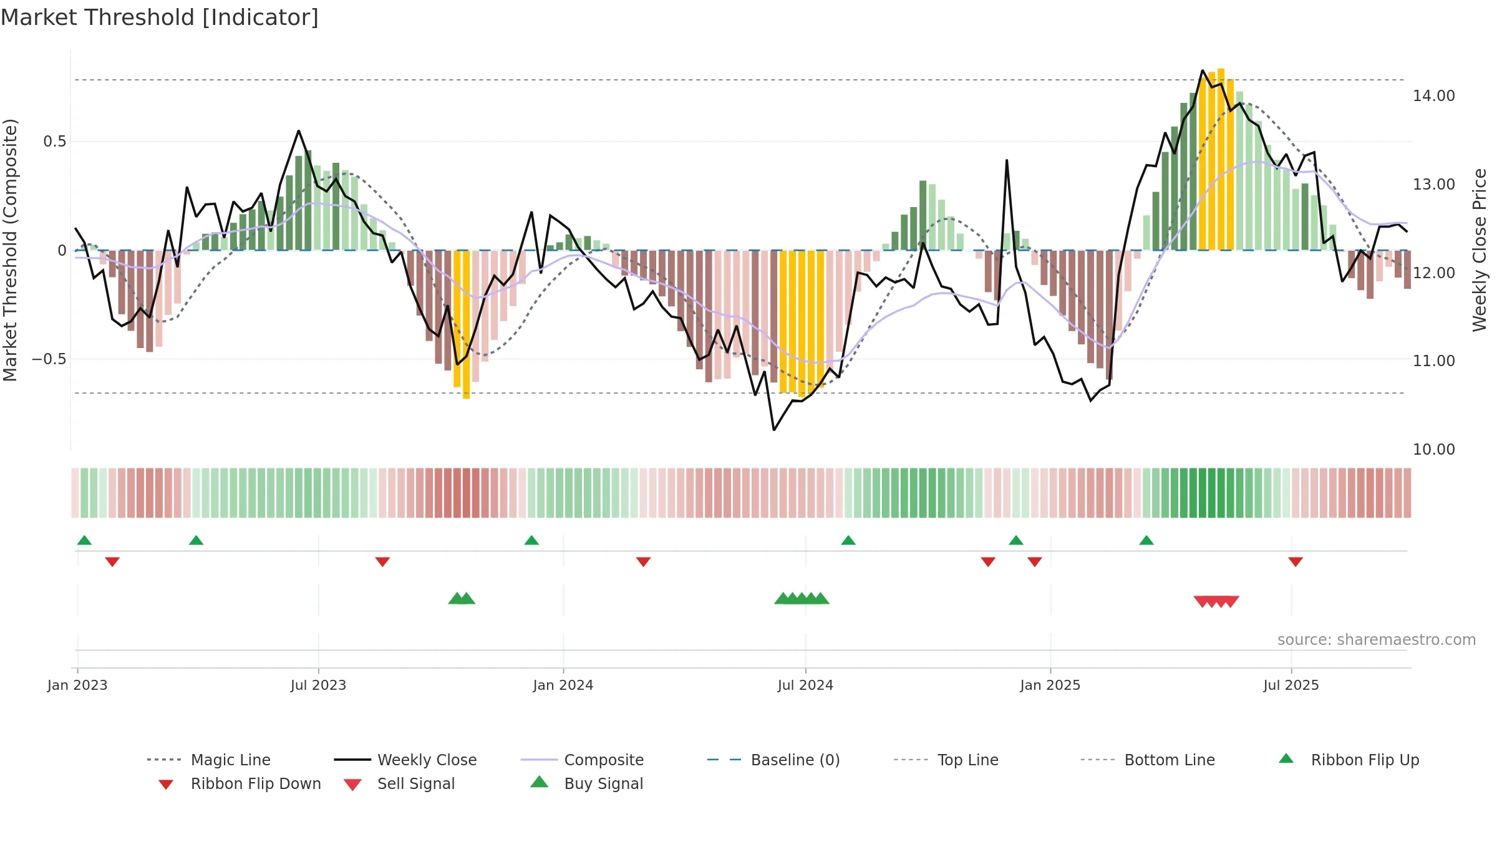This screenshot has width=1497, height=842.
Task: Click the ribbon flip down triangle near March 2024
Action: 643,562
